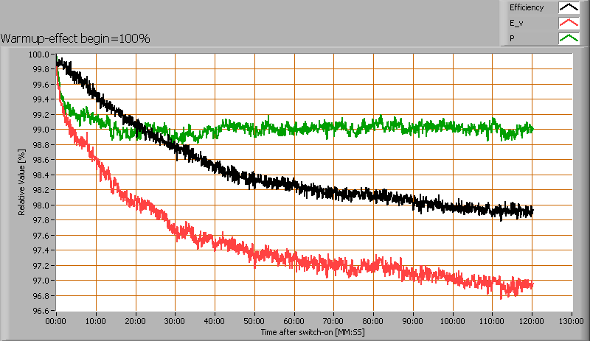Image resolution: width=590 pixels, height=341 pixels.
Task: Click the 90:00 time axis tick label
Action: click(413, 322)
